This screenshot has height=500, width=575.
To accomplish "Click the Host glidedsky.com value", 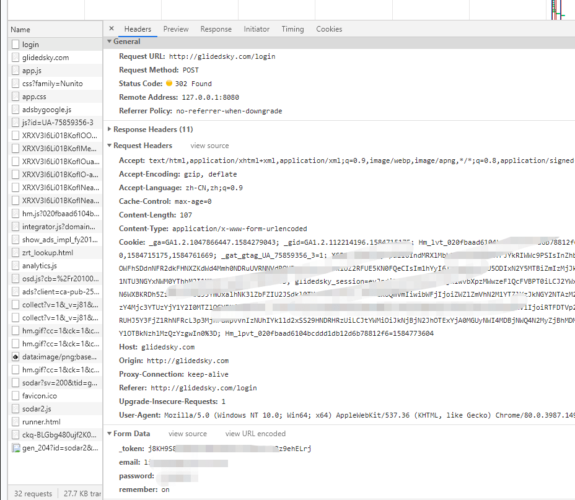I will (168, 347).
